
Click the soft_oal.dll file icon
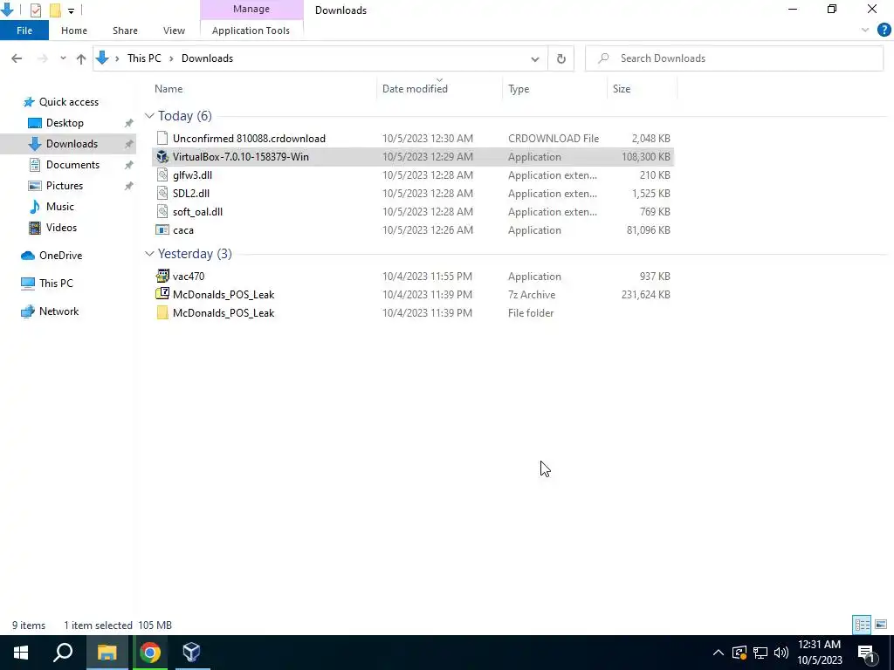coord(162,211)
